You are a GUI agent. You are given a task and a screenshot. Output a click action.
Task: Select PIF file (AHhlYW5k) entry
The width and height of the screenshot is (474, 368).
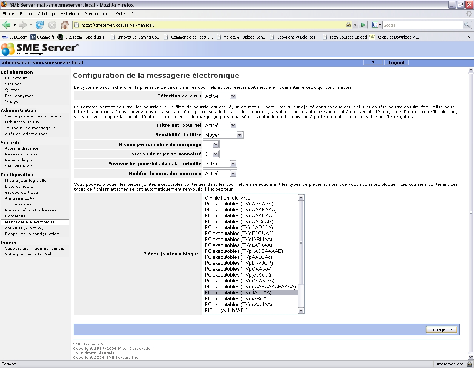[251, 310]
